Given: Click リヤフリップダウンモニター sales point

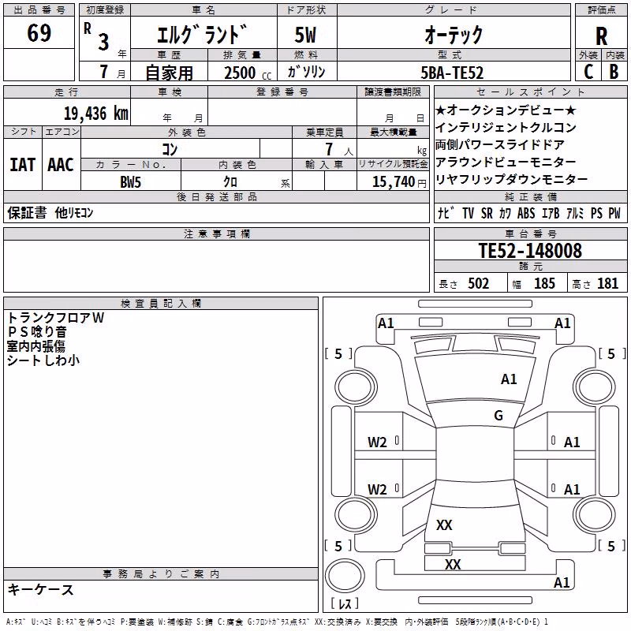Looking at the screenshot, I should click(511, 179).
